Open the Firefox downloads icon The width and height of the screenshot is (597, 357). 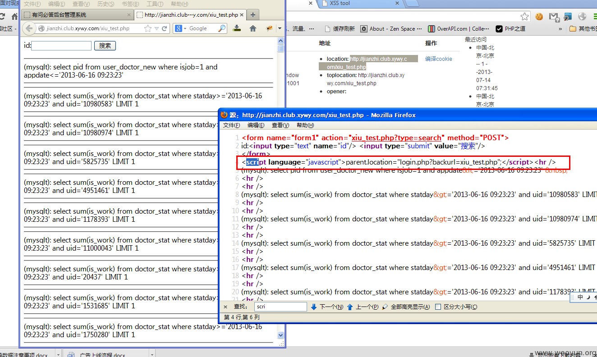(x=237, y=28)
